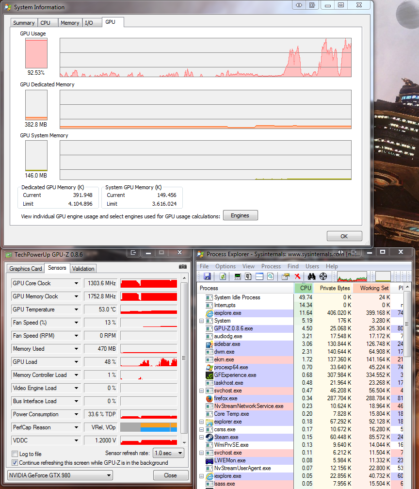Uncheck Continue refreshing in background checkbox
Screen dimensions: 419x489
click(x=15, y=462)
